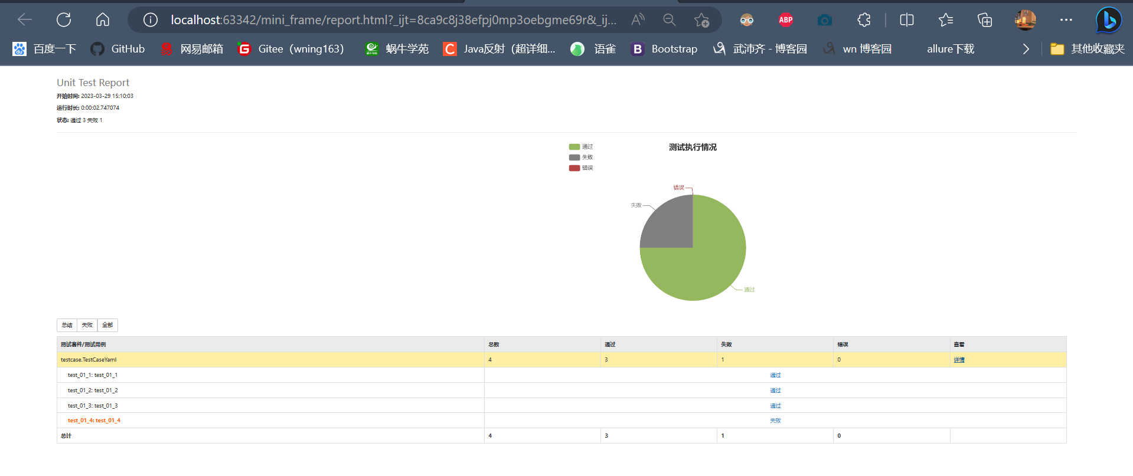
Task: Click the 总计 total row label
Action: tap(66, 436)
